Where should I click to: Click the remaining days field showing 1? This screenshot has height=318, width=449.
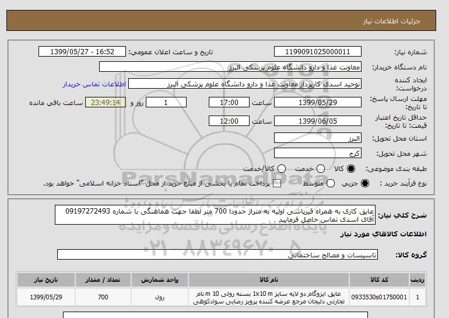pos(166,102)
